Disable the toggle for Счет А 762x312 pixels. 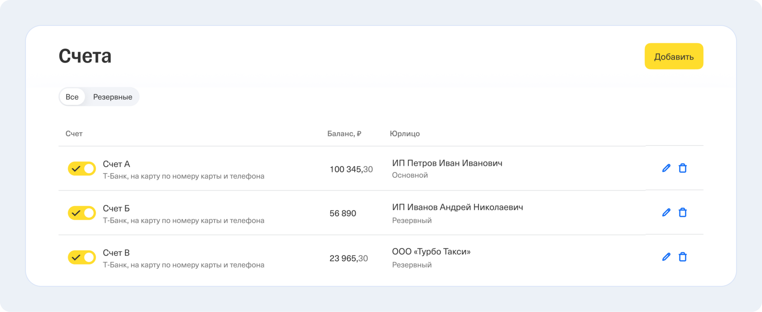(82, 169)
